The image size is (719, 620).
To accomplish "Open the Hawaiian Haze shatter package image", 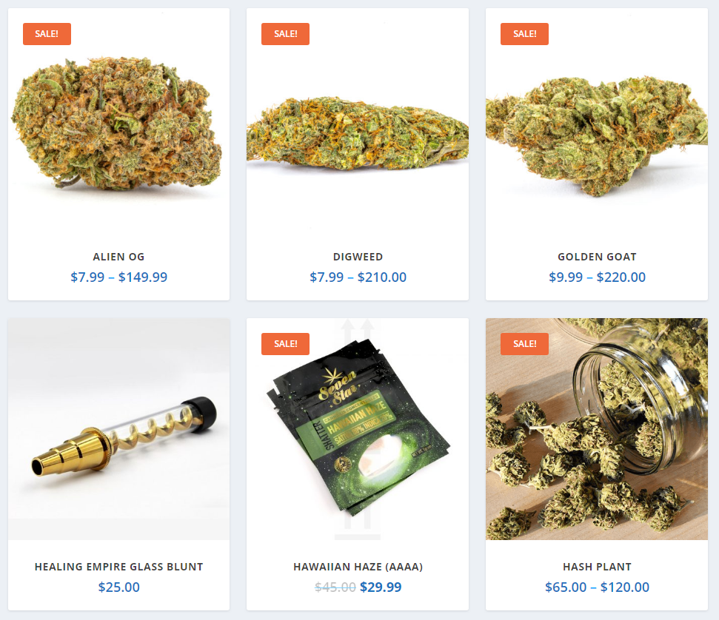I will (x=358, y=429).
